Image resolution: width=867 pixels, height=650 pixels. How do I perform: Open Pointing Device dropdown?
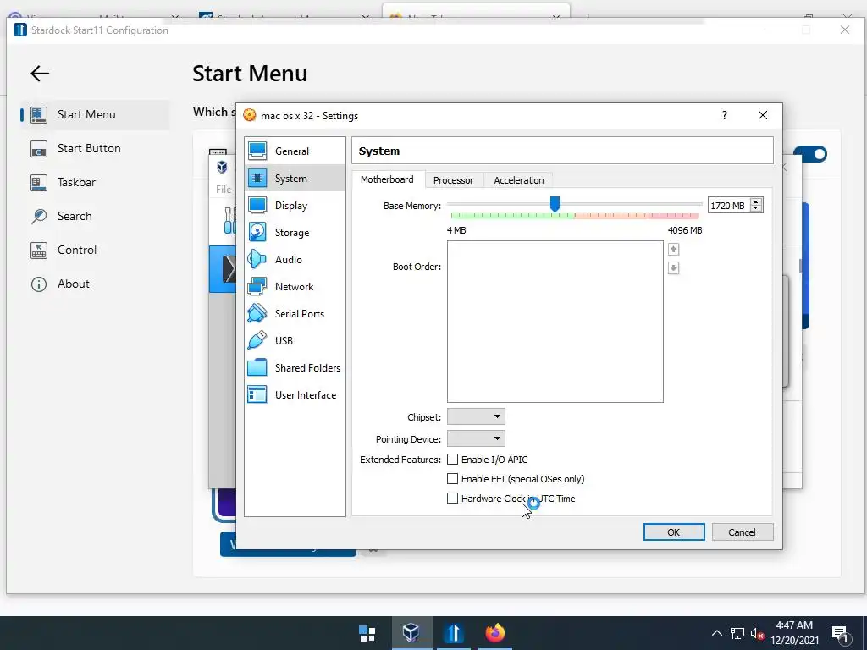click(x=476, y=439)
